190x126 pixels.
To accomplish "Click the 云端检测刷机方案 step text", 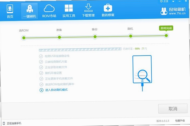I will point(56,62).
